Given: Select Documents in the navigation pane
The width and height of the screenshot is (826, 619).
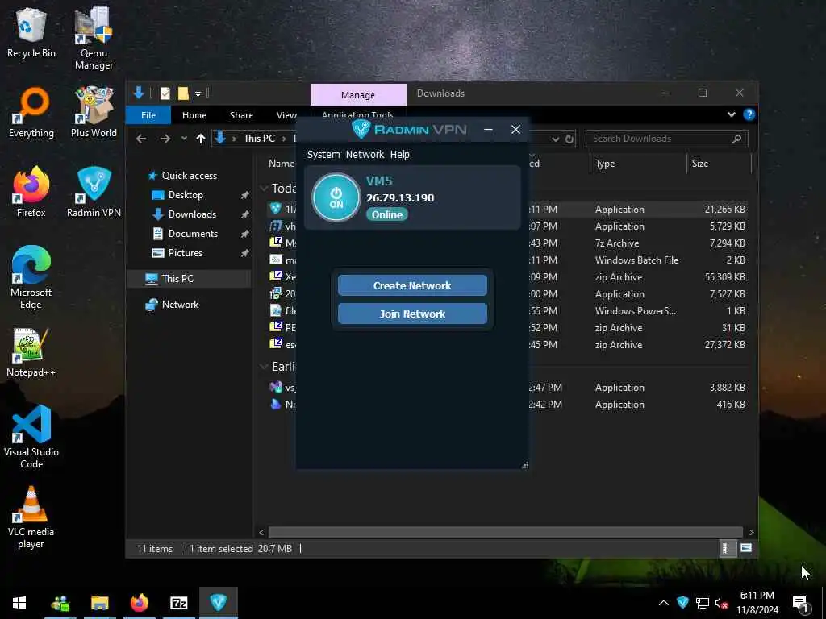Looking at the screenshot, I should tap(193, 233).
